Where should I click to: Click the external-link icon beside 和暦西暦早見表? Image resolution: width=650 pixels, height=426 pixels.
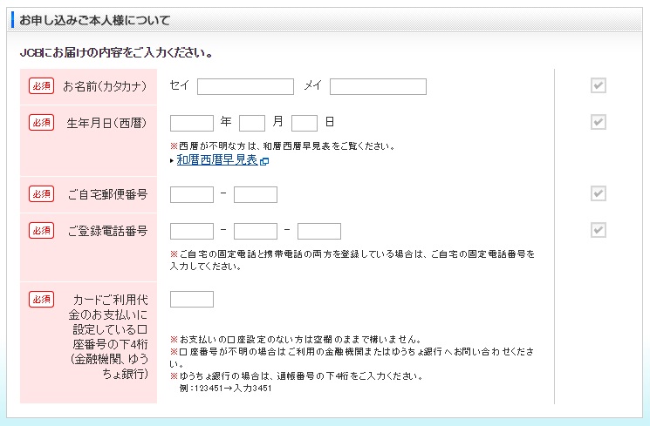click(x=264, y=161)
